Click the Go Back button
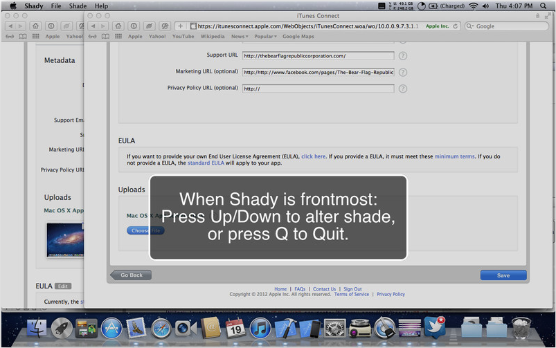 click(131, 275)
